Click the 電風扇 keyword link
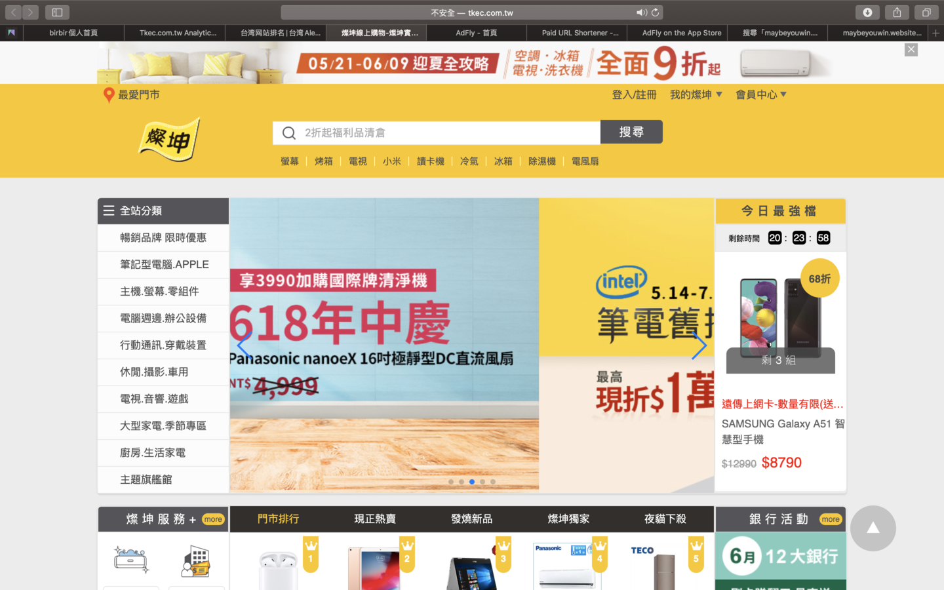 click(x=585, y=161)
